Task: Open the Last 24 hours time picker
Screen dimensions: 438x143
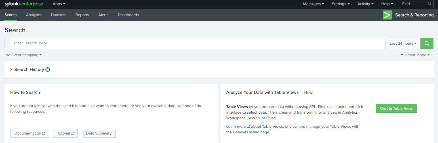Action: 403,44
